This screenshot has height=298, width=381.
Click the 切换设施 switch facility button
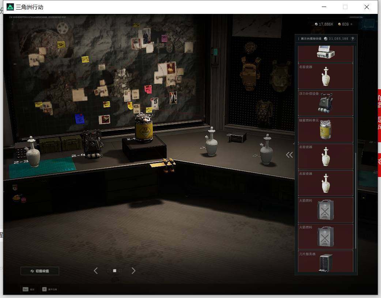pyautogui.click(x=40, y=271)
